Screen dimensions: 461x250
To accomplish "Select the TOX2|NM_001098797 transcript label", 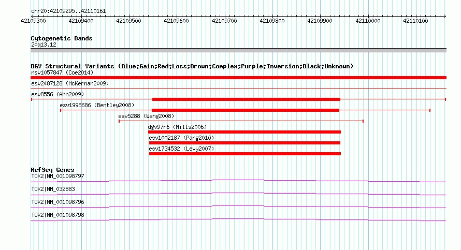I will point(57,177).
